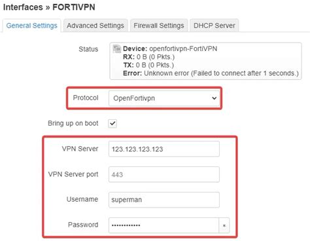This screenshot has height=241, width=310.
Task: Switch to the General Settings tab
Action: [32, 26]
